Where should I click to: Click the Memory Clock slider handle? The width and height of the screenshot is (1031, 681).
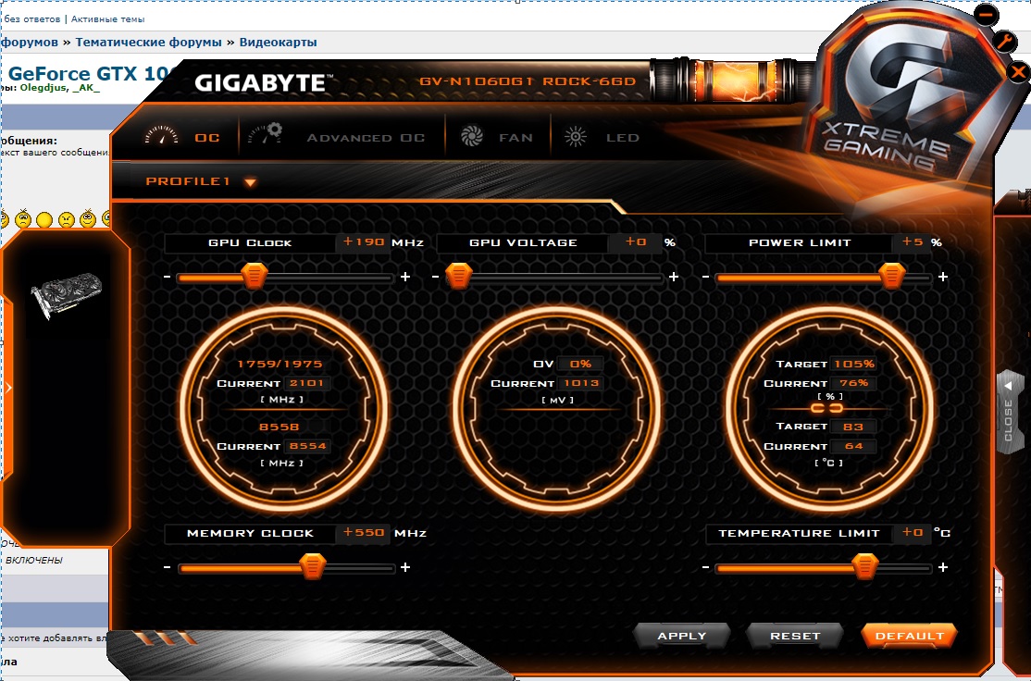pyautogui.click(x=312, y=566)
